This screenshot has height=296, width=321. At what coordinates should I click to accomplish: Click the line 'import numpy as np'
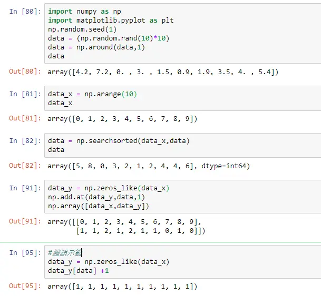click(84, 12)
